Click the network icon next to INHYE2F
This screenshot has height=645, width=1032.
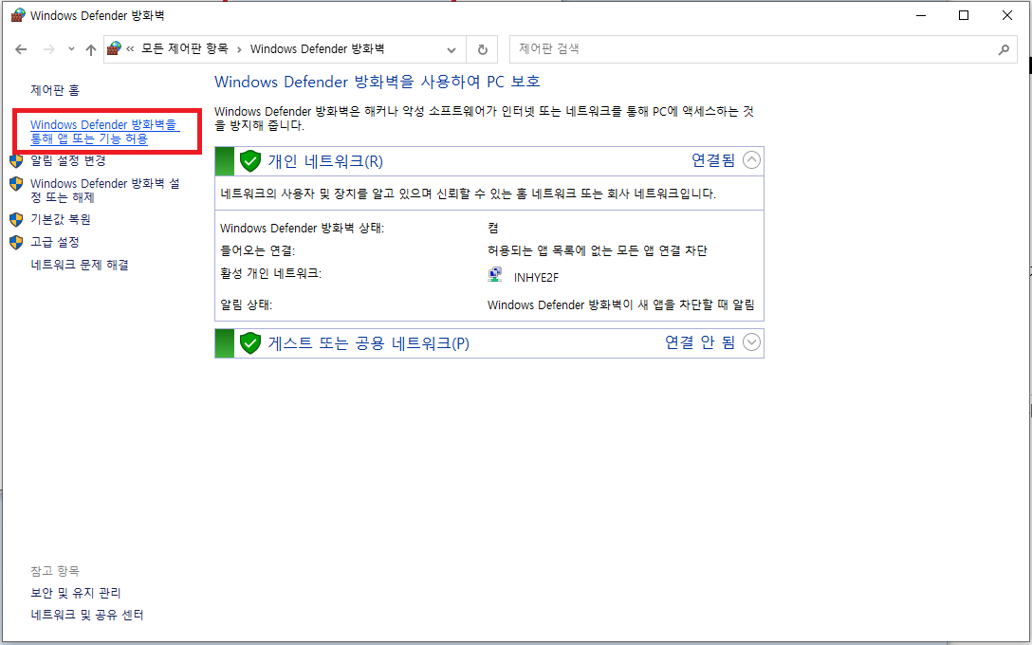pyautogui.click(x=494, y=274)
